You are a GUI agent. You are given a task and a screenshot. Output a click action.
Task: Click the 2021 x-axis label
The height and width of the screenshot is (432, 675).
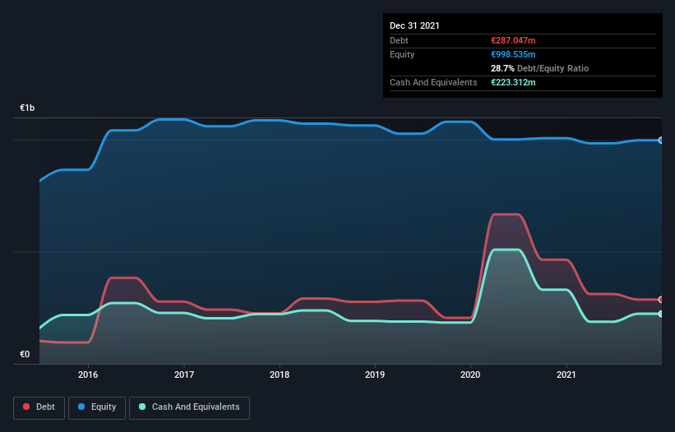pyautogui.click(x=566, y=375)
